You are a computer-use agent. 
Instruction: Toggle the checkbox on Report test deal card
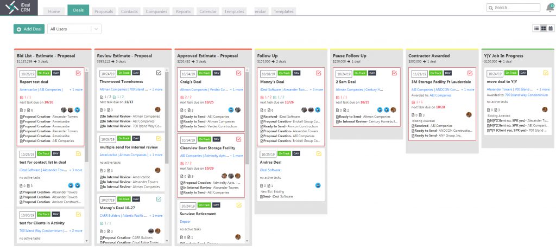coord(78,73)
